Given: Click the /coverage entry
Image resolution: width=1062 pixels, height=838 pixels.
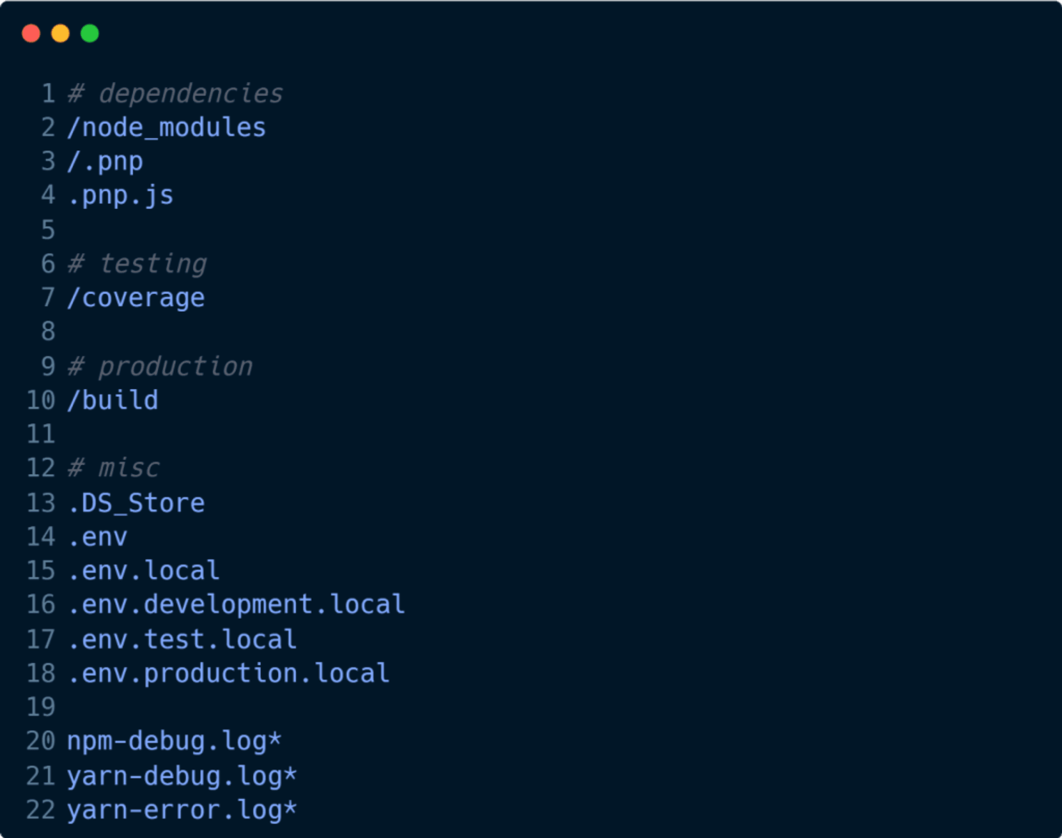Looking at the screenshot, I should pos(136,298).
